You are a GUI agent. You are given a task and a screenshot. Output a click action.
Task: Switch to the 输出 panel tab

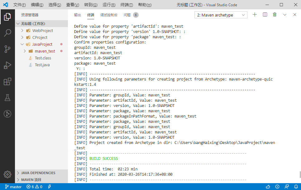click(x=78, y=15)
